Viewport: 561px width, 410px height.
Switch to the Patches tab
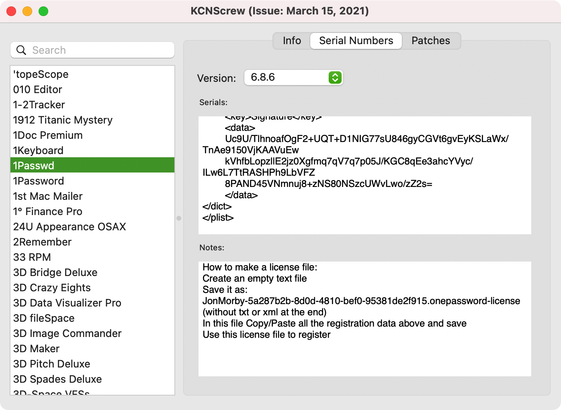[430, 41]
